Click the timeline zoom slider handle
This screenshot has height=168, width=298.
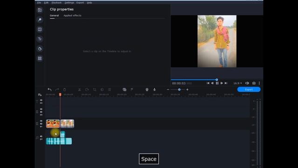point(179,90)
